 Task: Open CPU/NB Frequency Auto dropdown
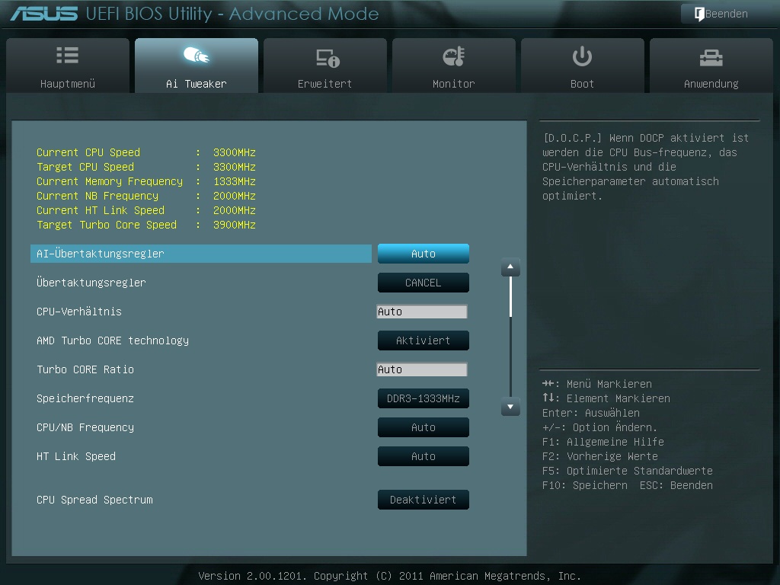tap(424, 427)
